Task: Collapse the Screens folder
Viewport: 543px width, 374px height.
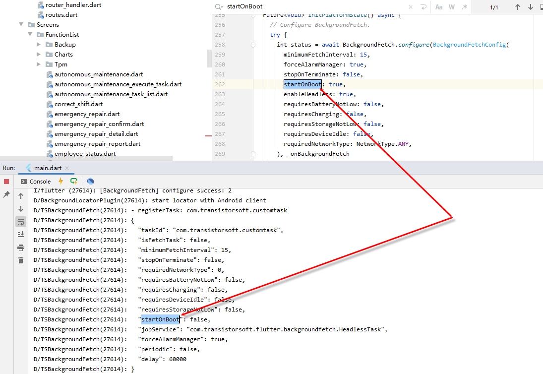Action: pos(21,25)
